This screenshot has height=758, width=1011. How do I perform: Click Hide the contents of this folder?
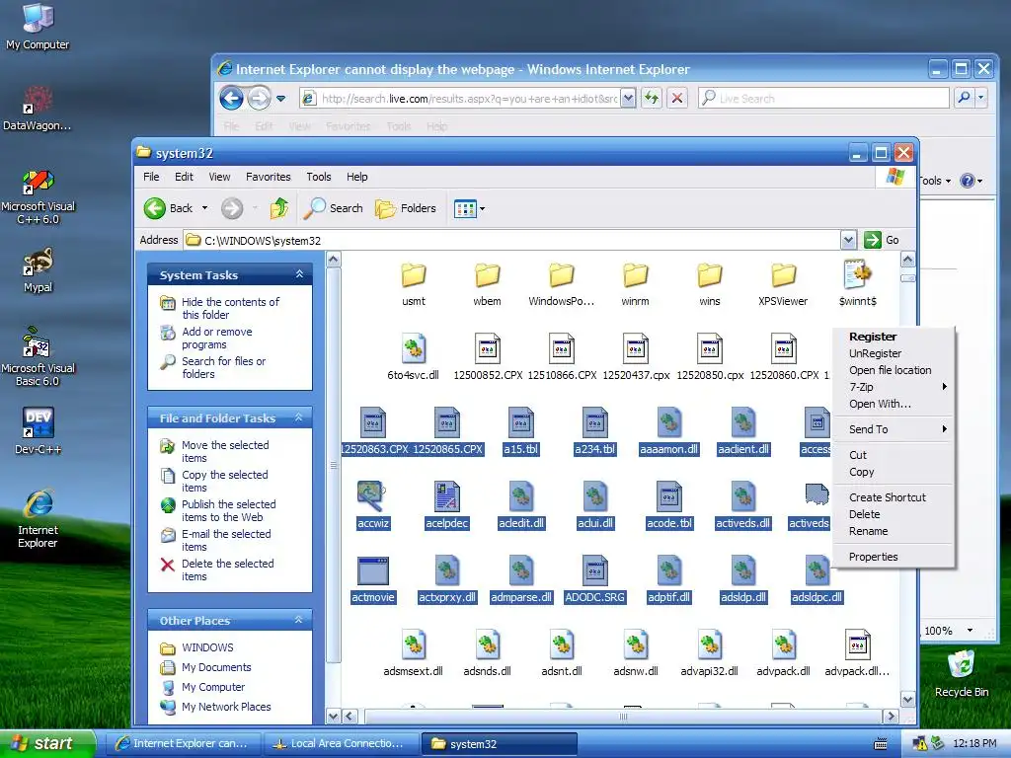coord(230,308)
